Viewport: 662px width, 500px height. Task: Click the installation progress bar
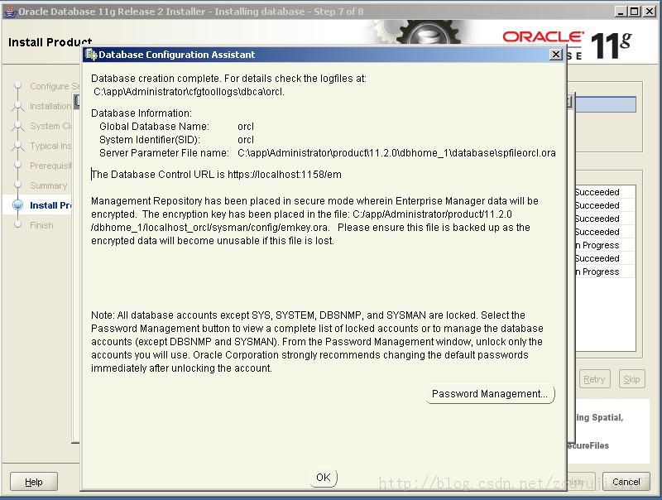606,104
